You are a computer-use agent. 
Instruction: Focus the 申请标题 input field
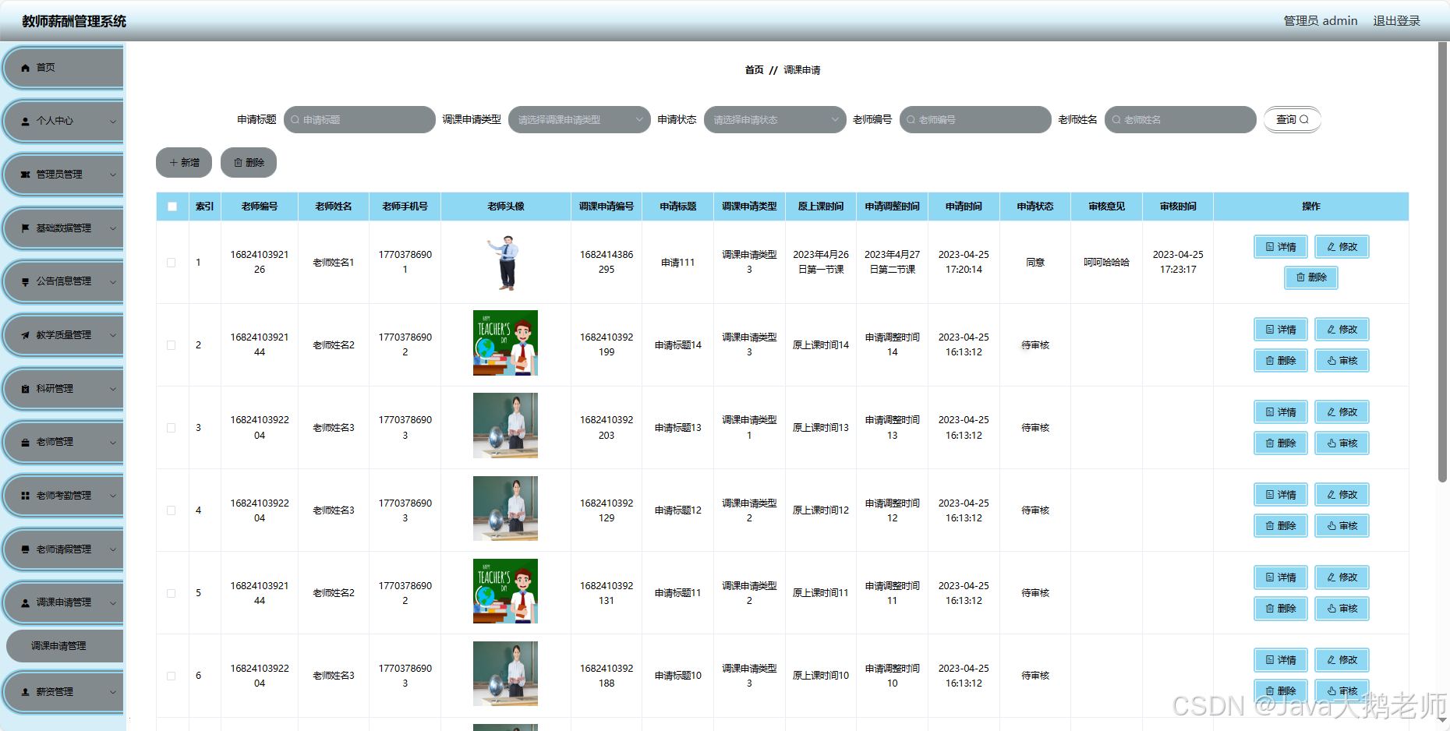click(359, 120)
